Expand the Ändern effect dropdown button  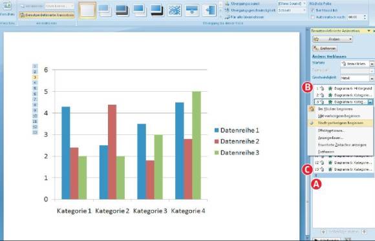pos(332,39)
